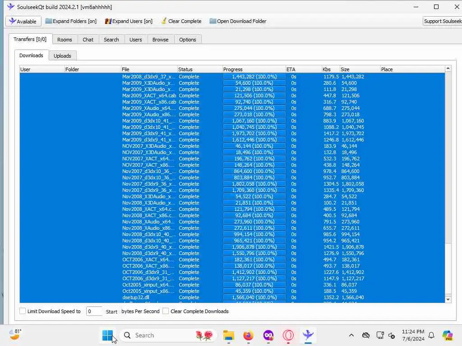Select dsetup32.dll file row
Image resolution: width=462 pixels, height=346 pixels.
coord(232,297)
